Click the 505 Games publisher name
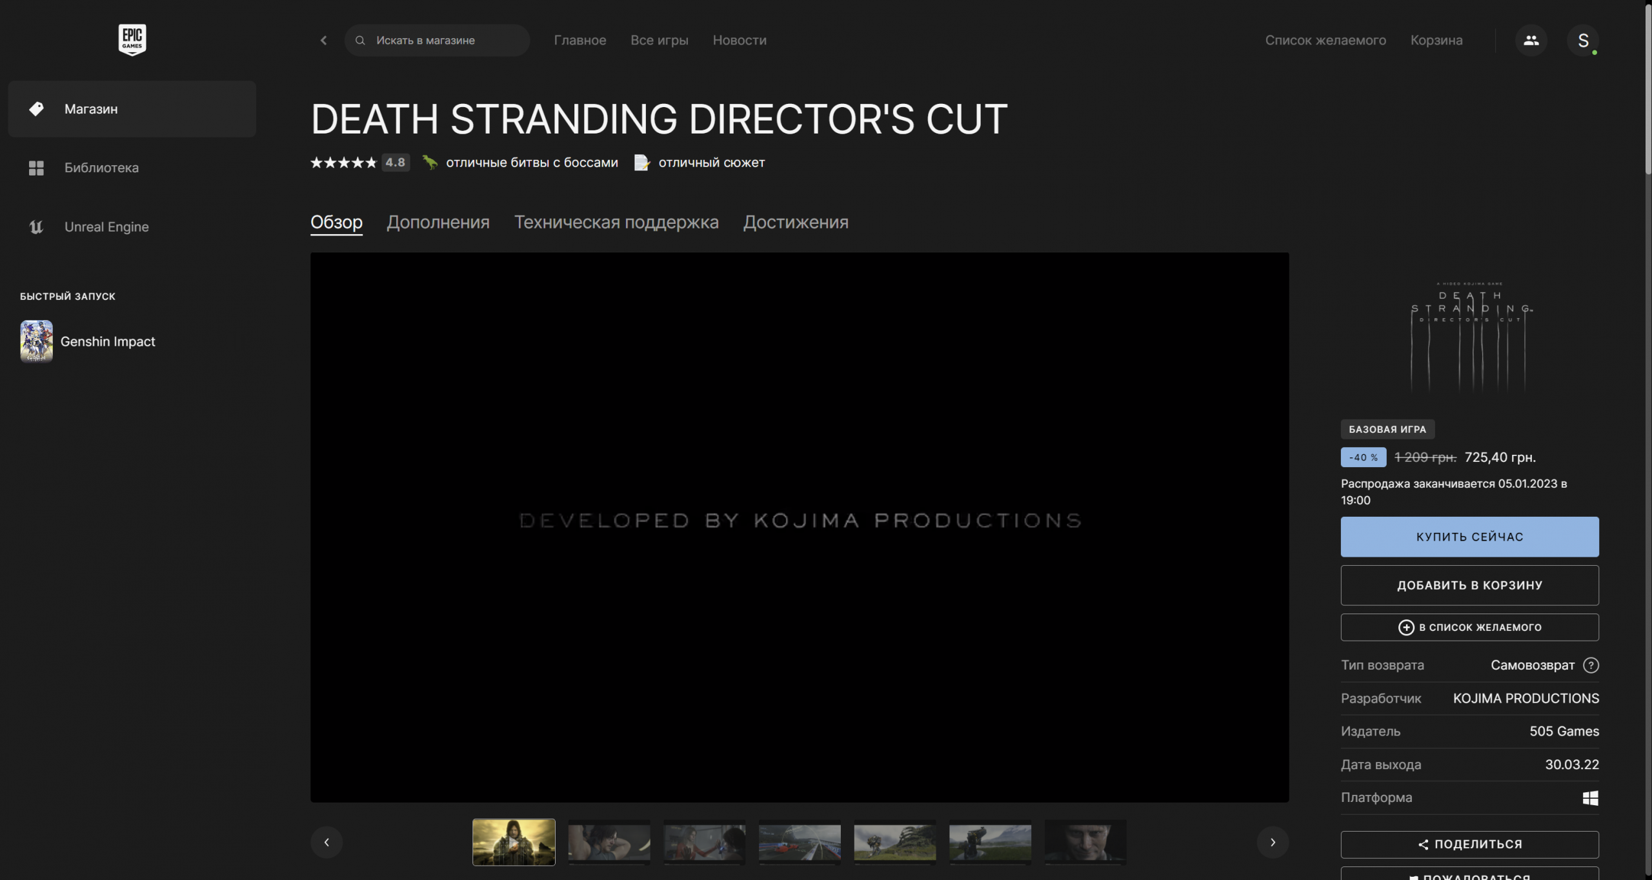The height and width of the screenshot is (880, 1652). (1564, 731)
